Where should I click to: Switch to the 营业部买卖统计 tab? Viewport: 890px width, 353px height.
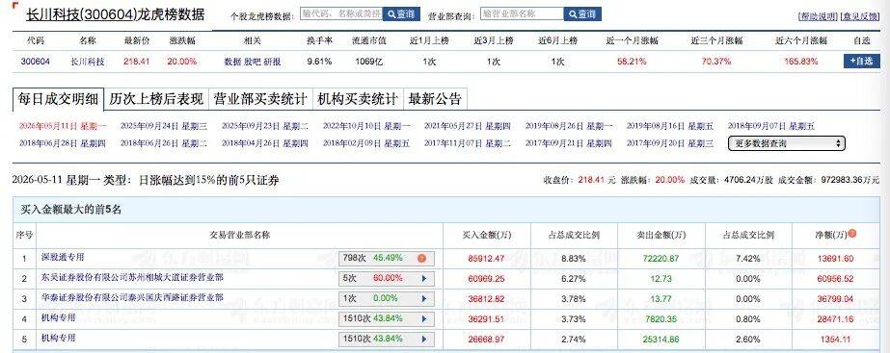point(260,99)
